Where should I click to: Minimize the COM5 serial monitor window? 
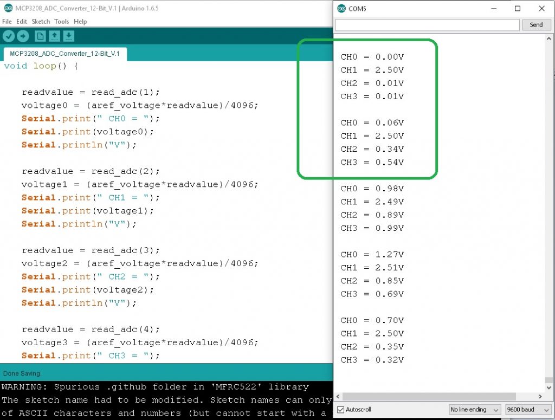coord(494,9)
